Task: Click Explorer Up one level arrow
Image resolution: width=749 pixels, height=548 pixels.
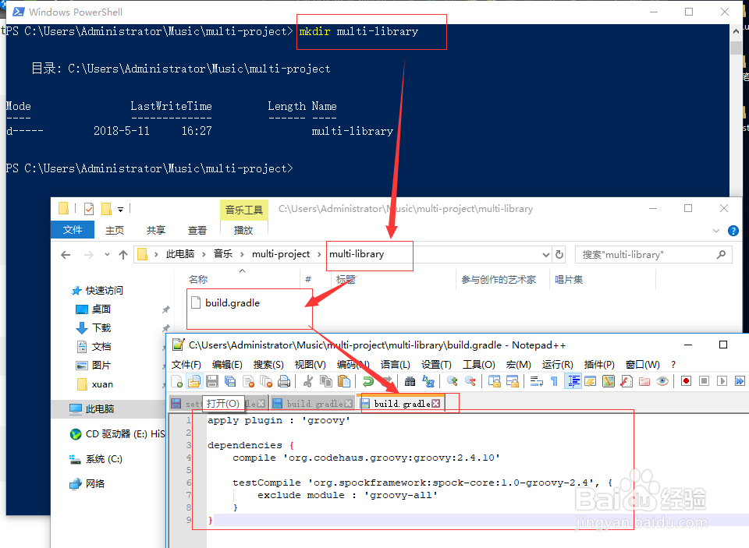Action: pyautogui.click(x=123, y=255)
